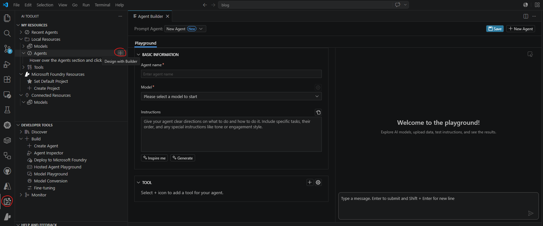Click the playground message input box

[x=438, y=206]
